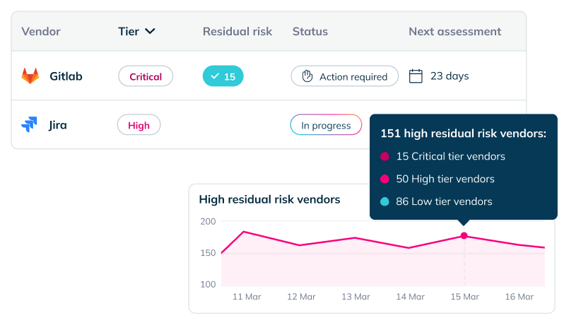Open the Gitlab vendor name
569x325 pixels.
tap(66, 76)
